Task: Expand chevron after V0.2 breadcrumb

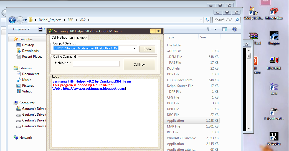Action: pyautogui.click(x=89, y=20)
